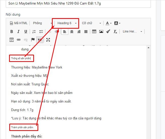Click the bold 'Thành phần đầy đủ:' text
This screenshot has width=165, height=139.
point(27,136)
